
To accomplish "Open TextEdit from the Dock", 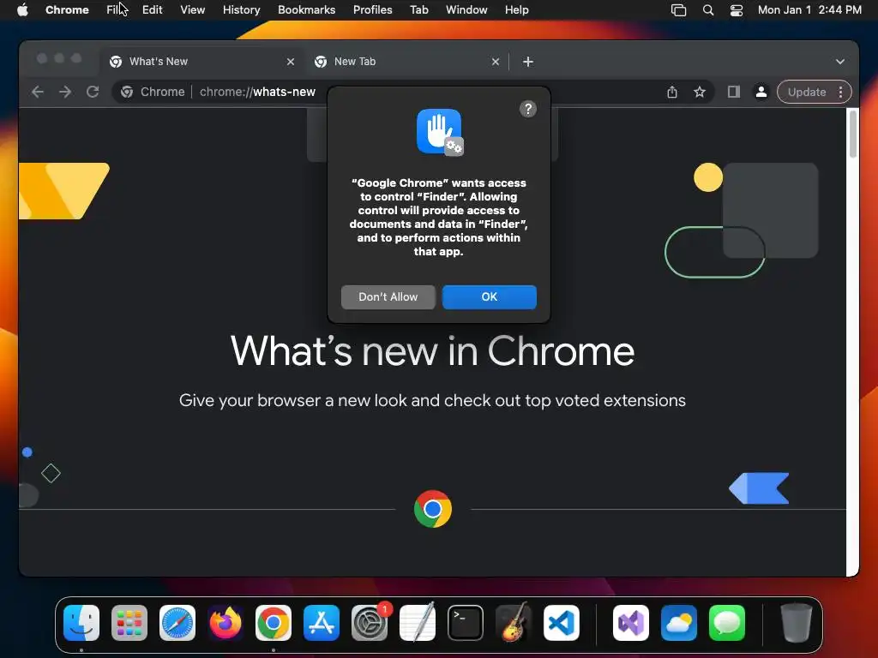I will pyautogui.click(x=418, y=623).
